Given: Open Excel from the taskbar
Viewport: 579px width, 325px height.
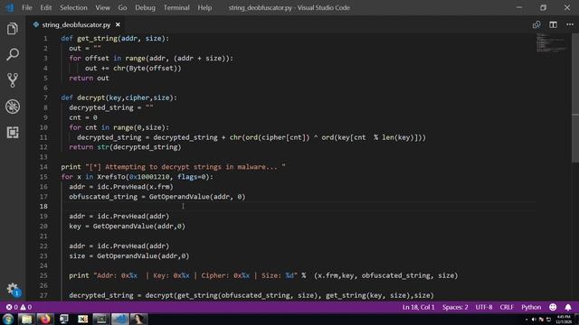Looking at the screenshot, I should coord(82,319).
